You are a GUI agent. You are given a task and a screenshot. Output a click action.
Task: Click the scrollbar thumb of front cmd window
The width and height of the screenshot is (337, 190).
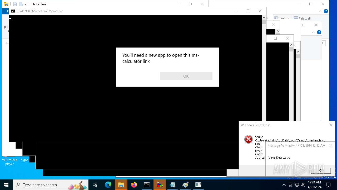click(x=264, y=22)
